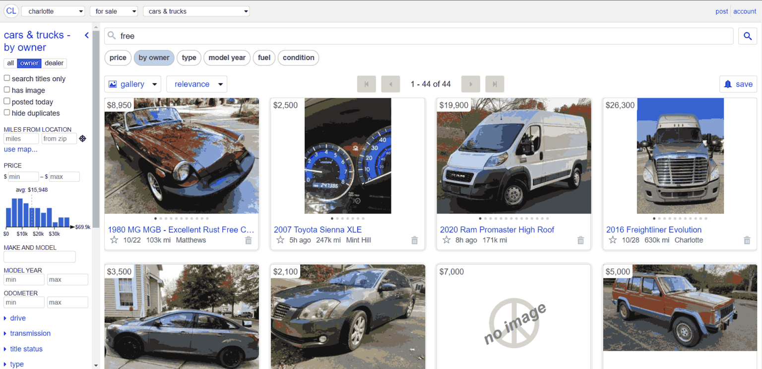The image size is (762, 369).
Task: Tick the posted today checkbox
Action: pyautogui.click(x=7, y=101)
